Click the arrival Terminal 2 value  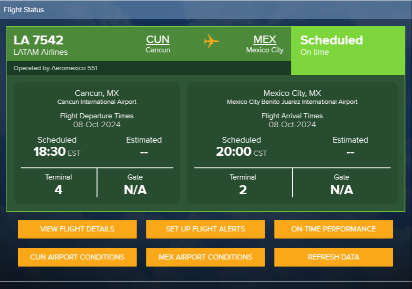[243, 190]
